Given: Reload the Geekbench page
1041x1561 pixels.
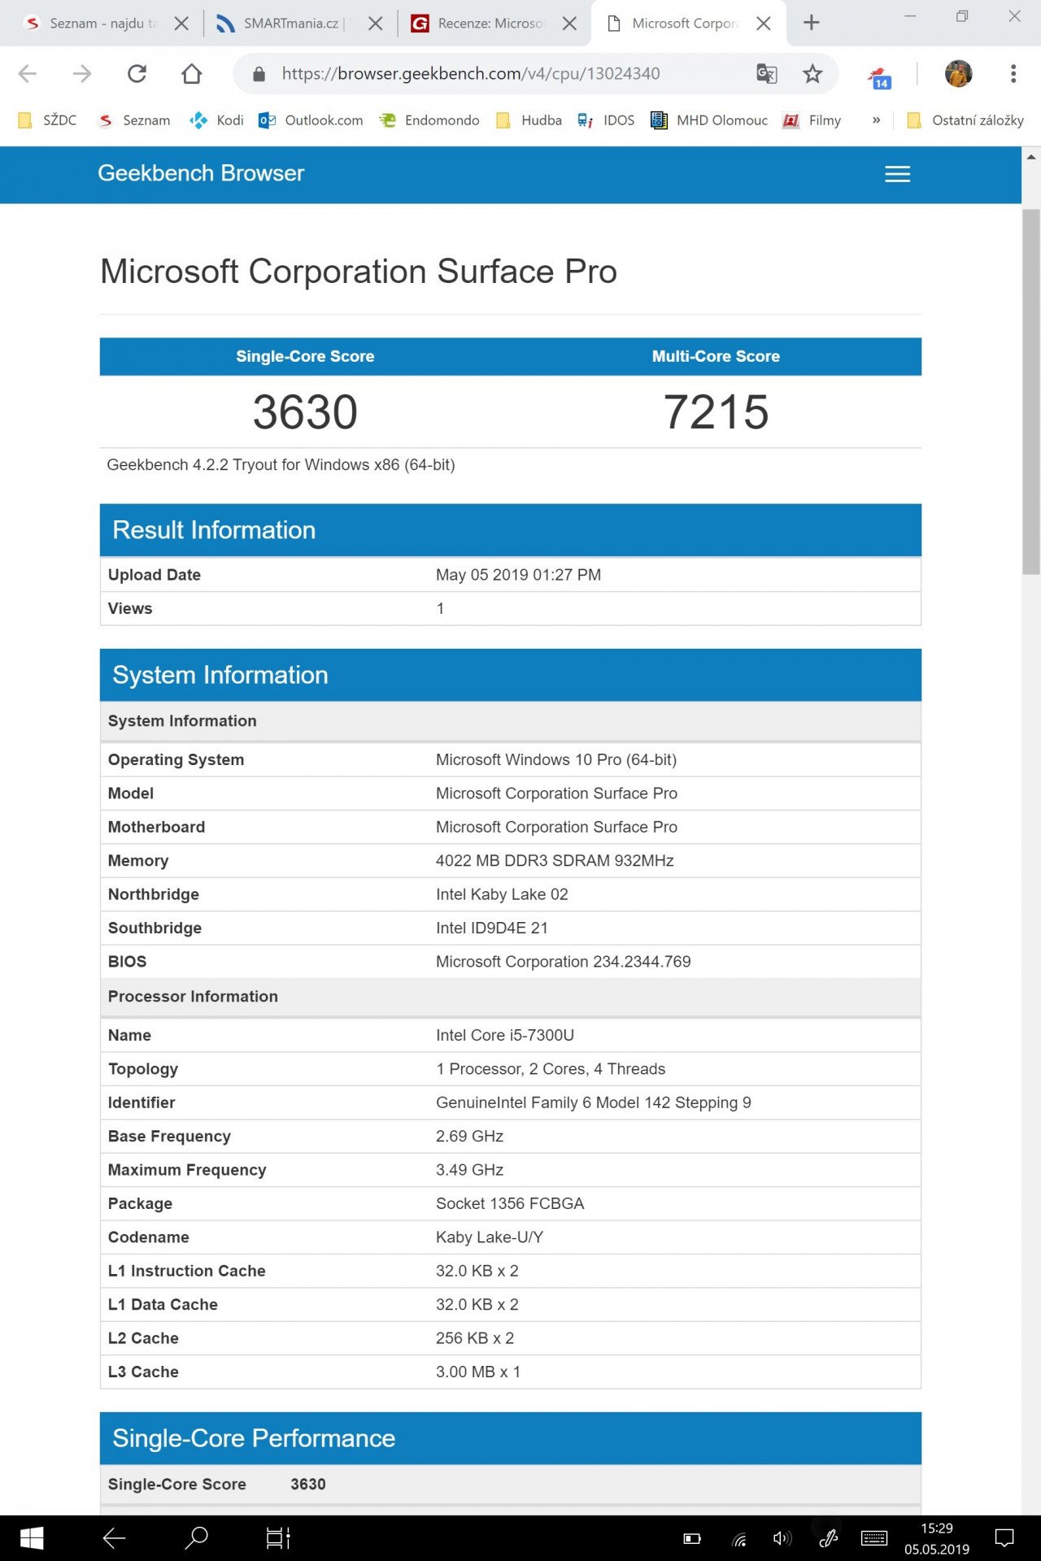Looking at the screenshot, I should (x=137, y=74).
